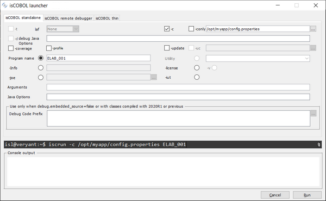326x201 pixels.
Task: Focus the debug Java Options field
Action: point(178,39)
